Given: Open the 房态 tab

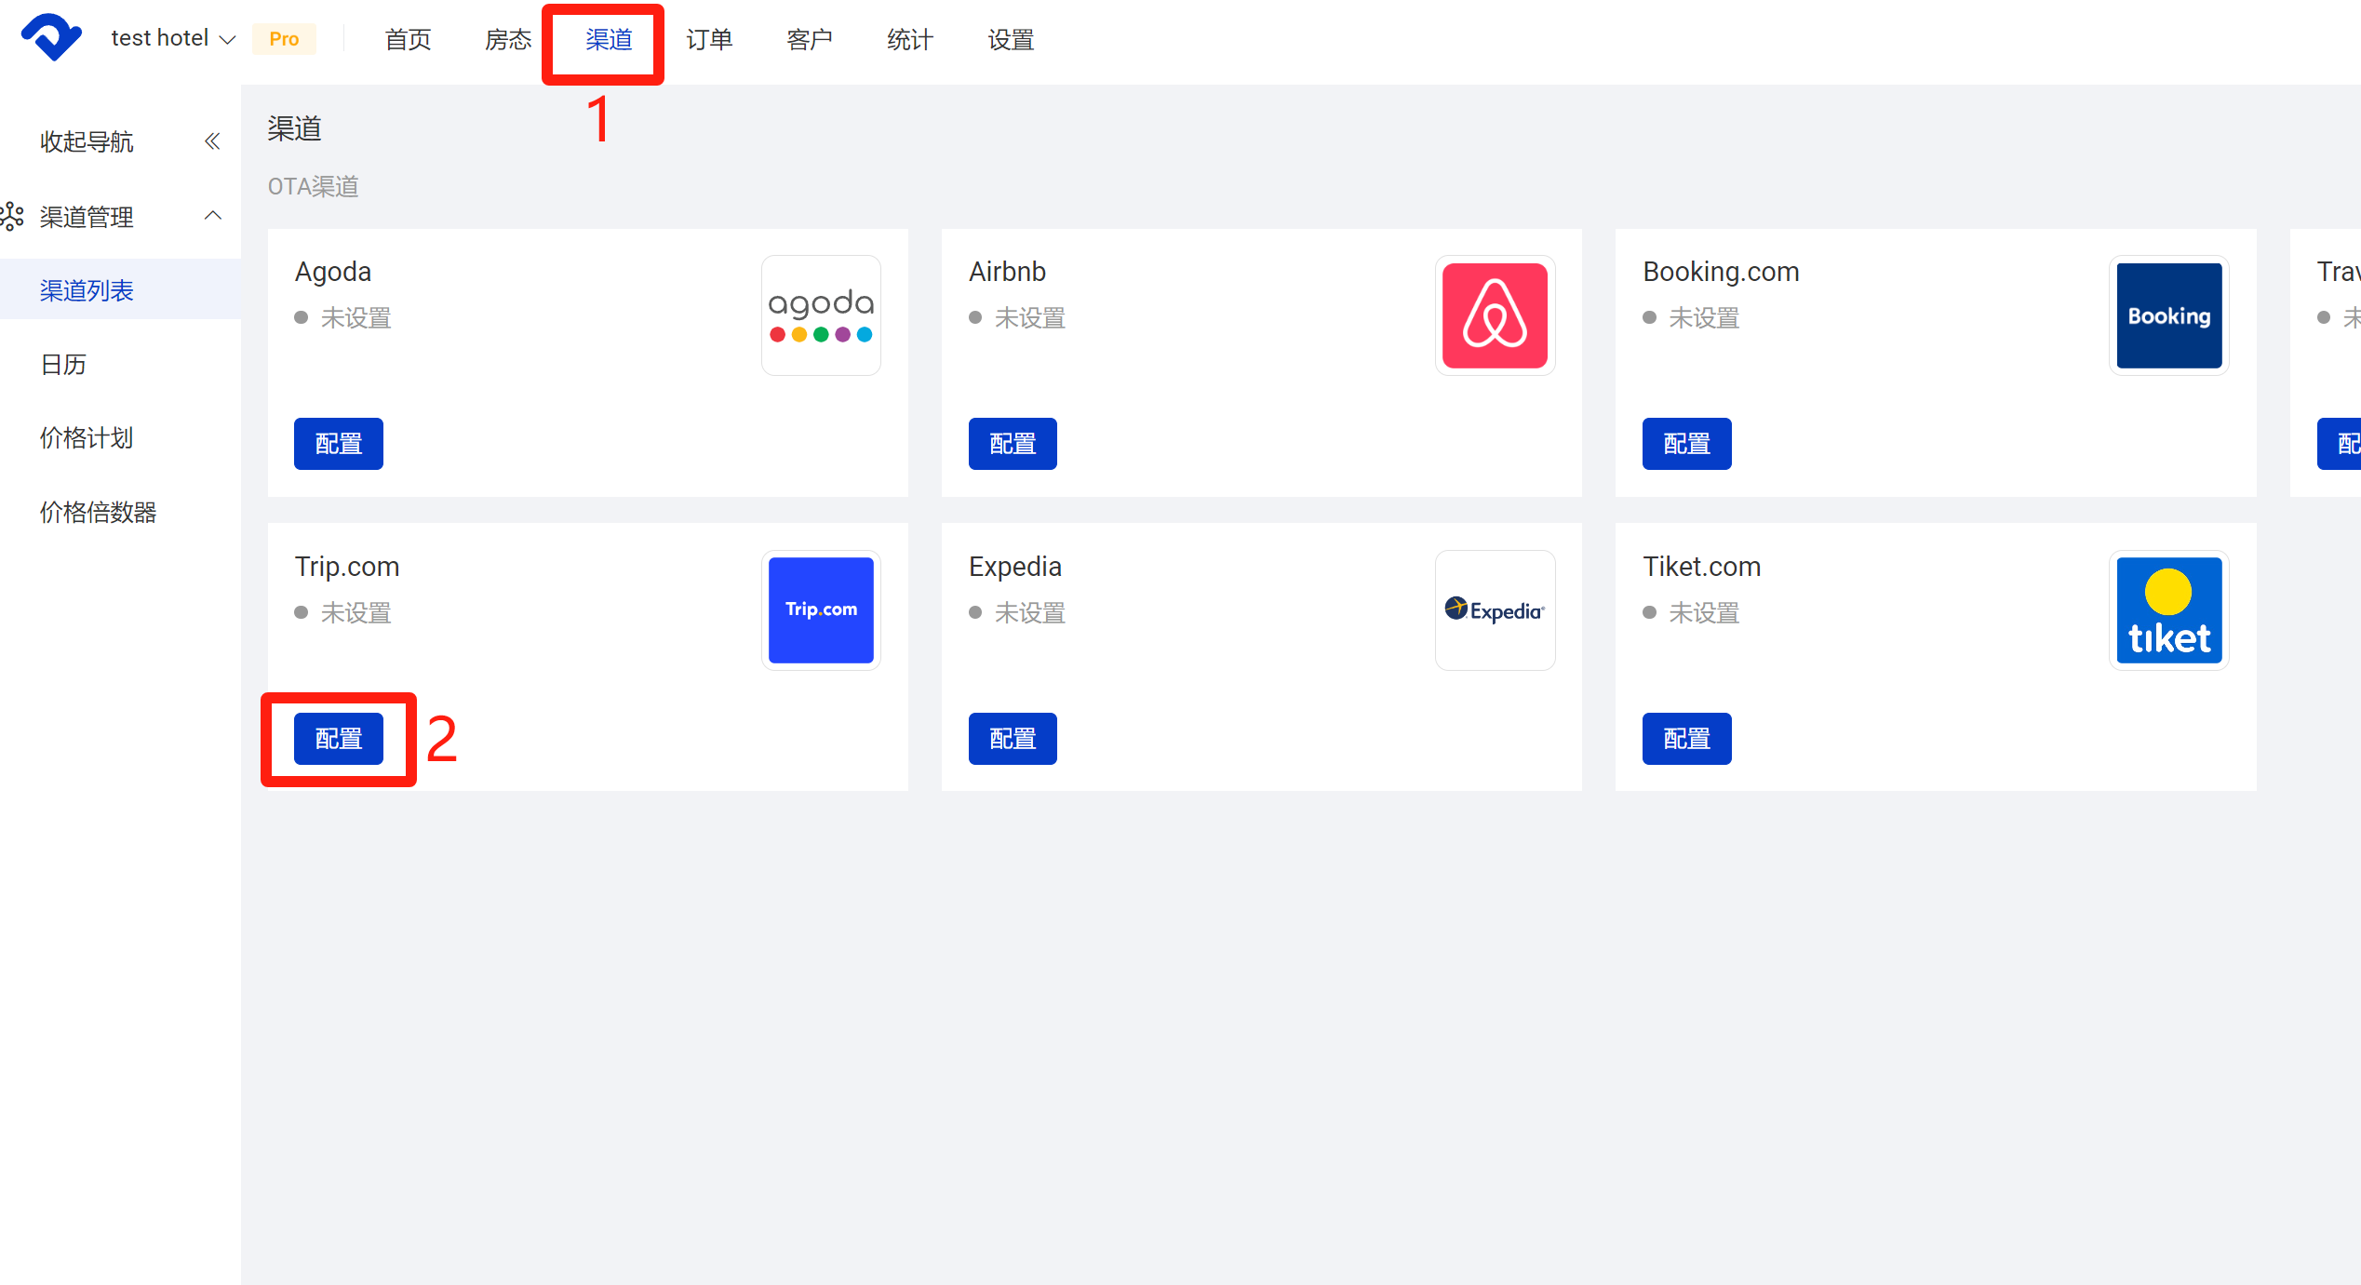Looking at the screenshot, I should click(x=508, y=39).
